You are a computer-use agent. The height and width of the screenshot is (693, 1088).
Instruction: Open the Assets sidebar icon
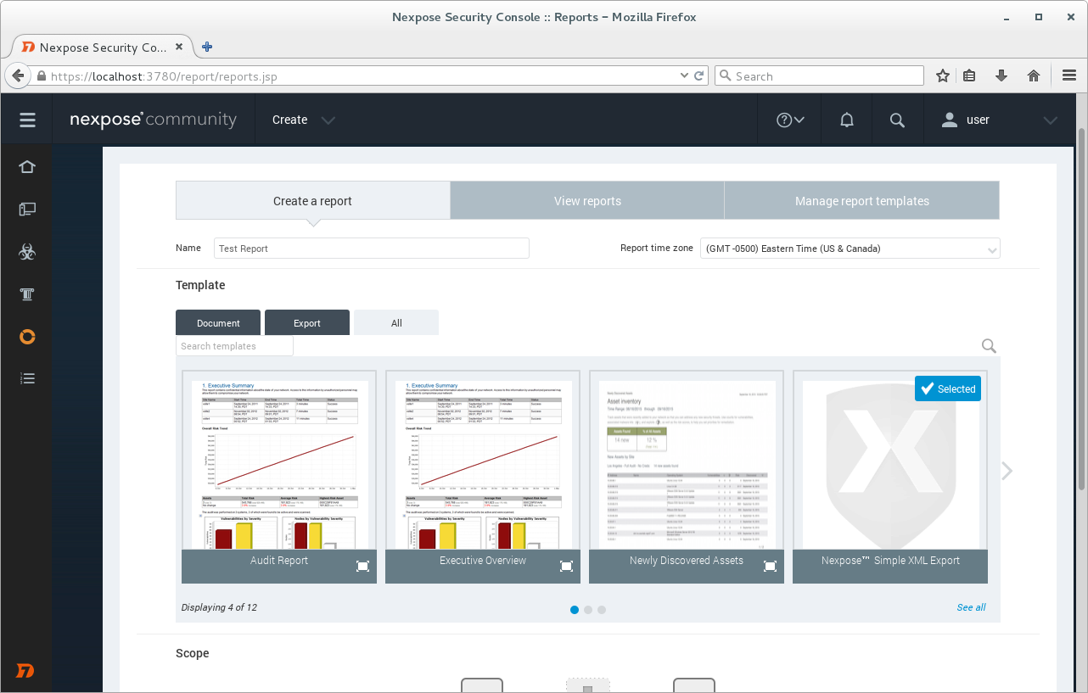tap(27, 209)
